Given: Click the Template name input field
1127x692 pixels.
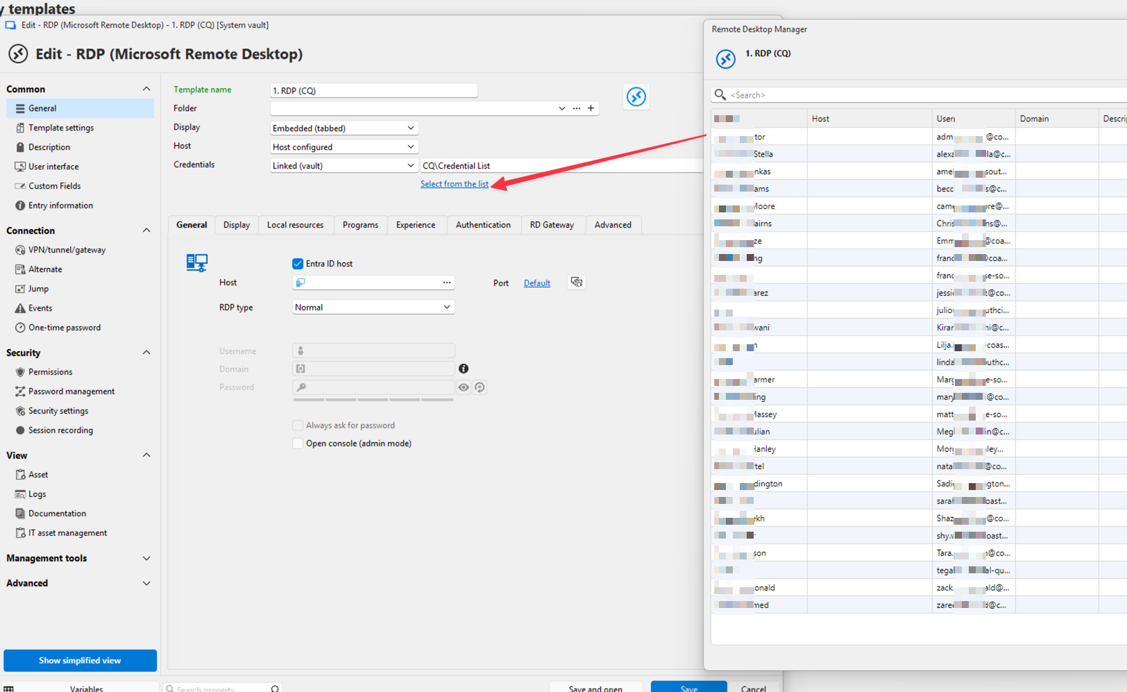Looking at the screenshot, I should tap(373, 90).
